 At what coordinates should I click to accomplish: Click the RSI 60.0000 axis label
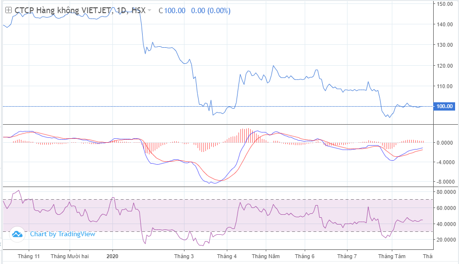point(446,208)
